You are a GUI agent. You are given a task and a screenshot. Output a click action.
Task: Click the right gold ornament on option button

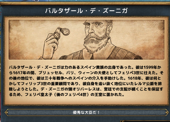point(167,113)
